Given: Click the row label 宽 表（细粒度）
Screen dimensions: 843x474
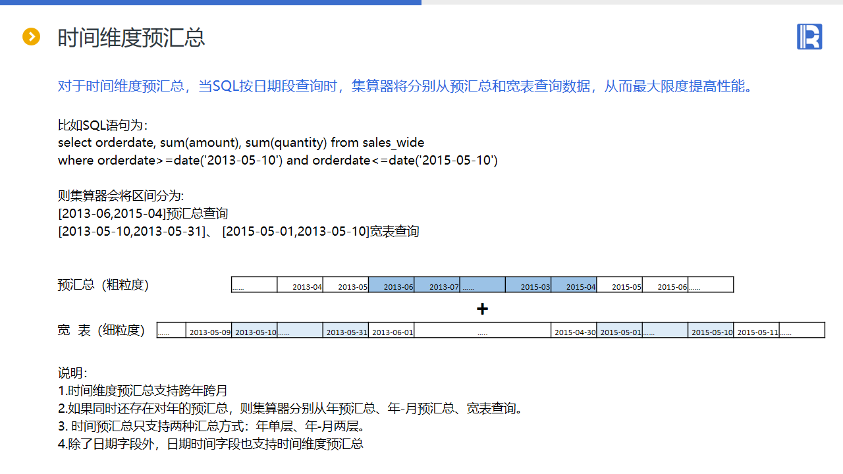Looking at the screenshot, I should [x=101, y=330].
